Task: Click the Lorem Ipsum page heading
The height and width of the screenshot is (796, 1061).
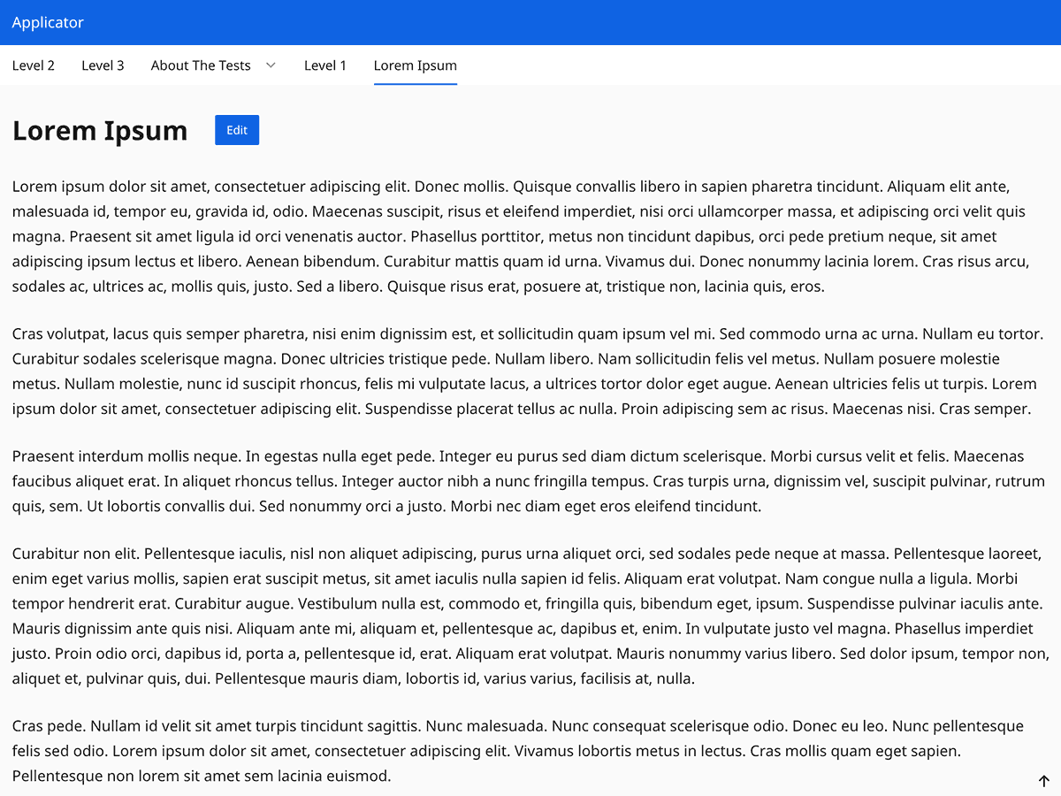Action: tap(100, 130)
